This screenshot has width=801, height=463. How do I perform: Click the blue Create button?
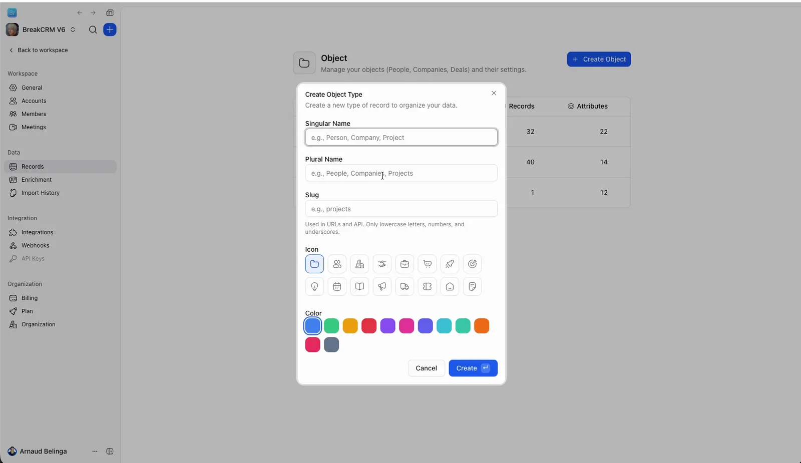[x=473, y=368]
